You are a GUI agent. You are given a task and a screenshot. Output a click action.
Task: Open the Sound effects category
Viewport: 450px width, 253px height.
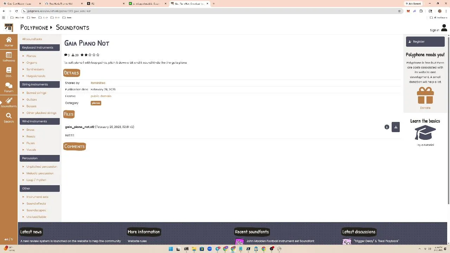point(36,203)
